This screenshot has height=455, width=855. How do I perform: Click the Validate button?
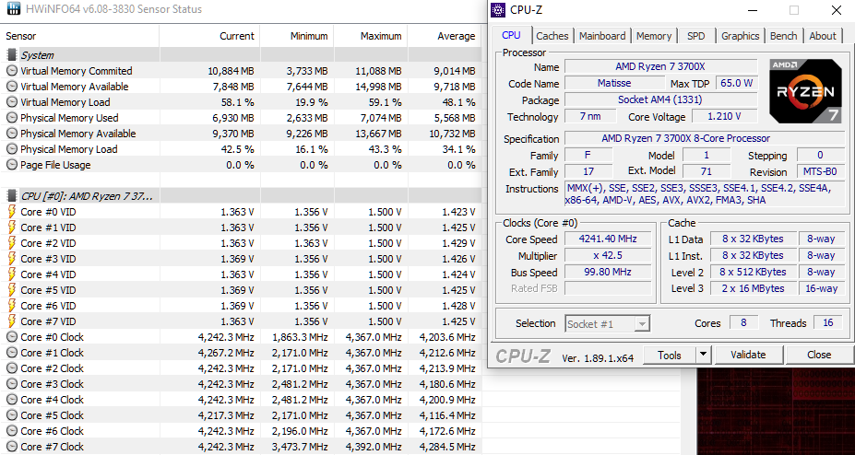(748, 356)
